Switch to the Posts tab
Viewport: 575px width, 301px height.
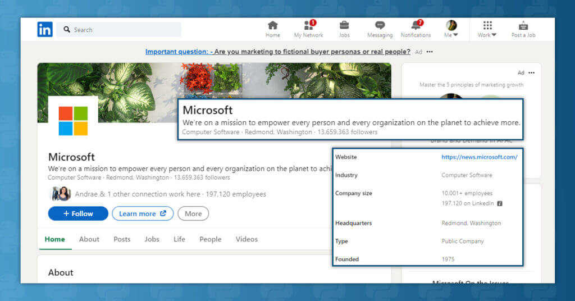click(122, 239)
